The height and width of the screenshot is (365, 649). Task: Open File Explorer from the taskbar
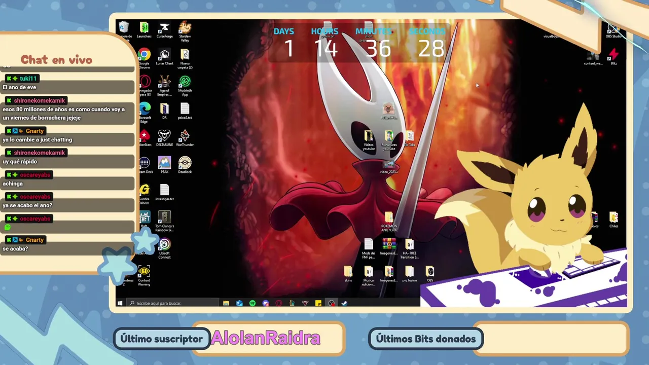226,303
